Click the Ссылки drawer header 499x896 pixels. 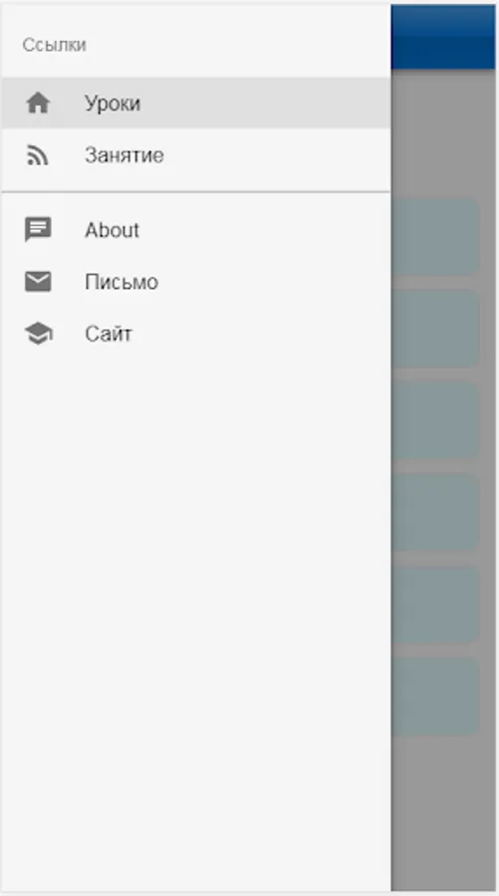55,45
